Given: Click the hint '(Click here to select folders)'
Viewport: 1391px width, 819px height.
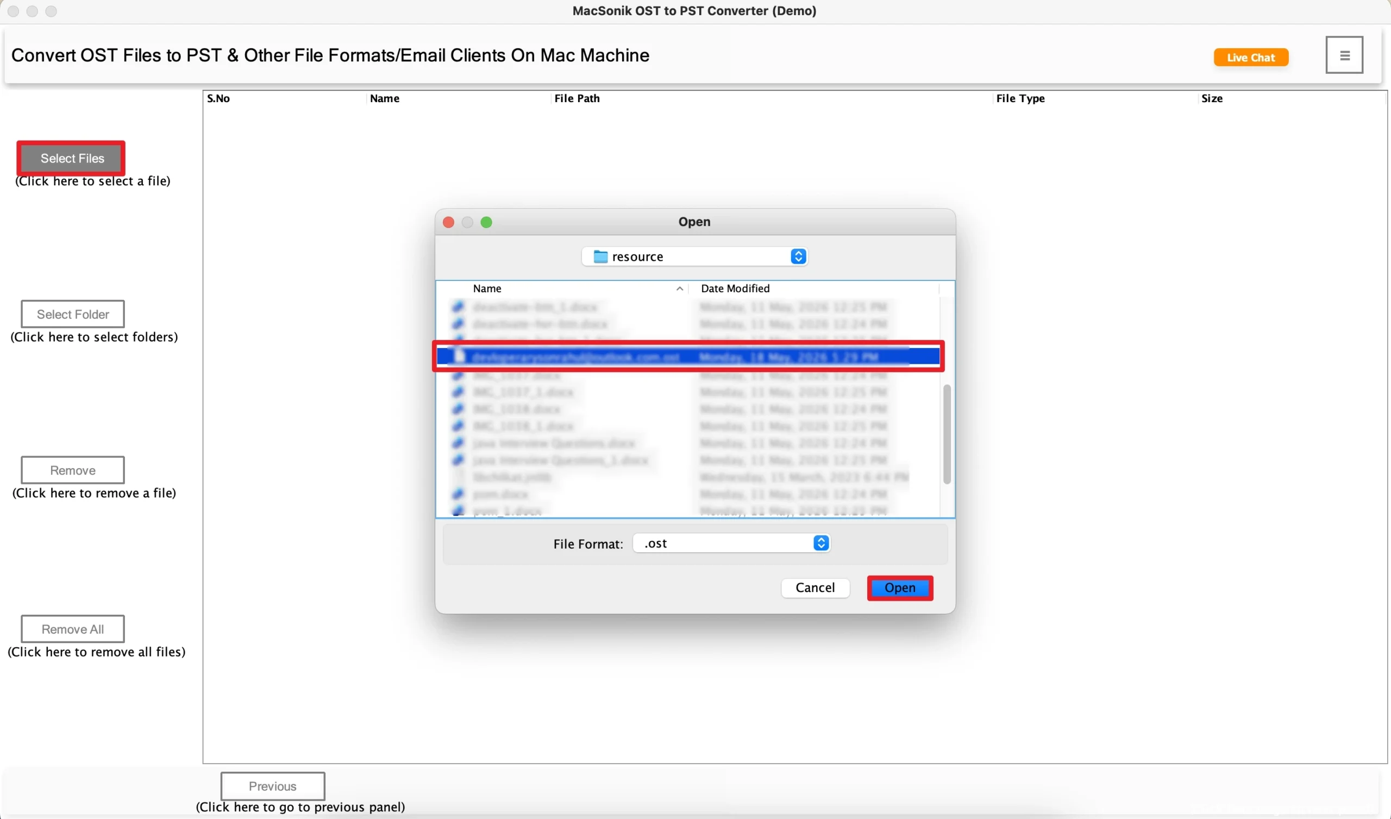Looking at the screenshot, I should [x=95, y=337].
